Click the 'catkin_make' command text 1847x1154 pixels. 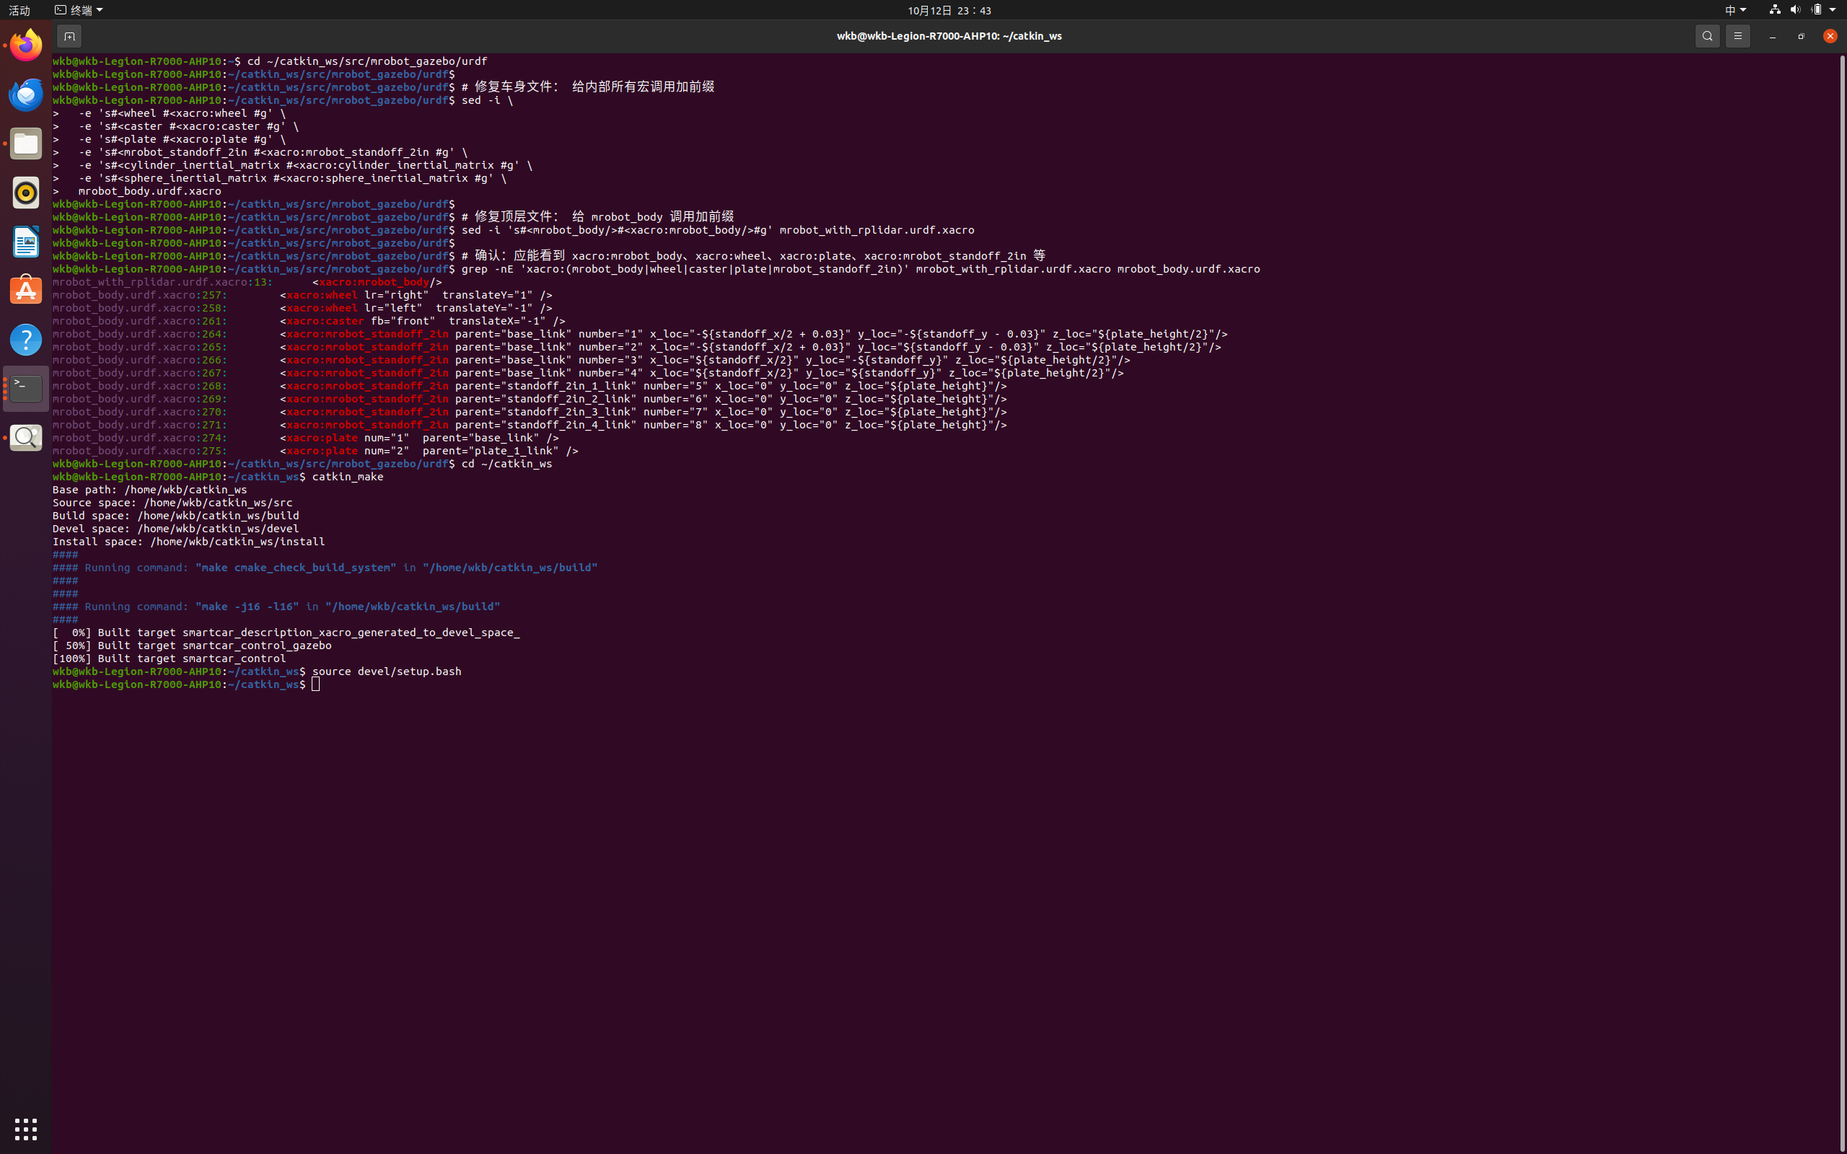pos(347,476)
